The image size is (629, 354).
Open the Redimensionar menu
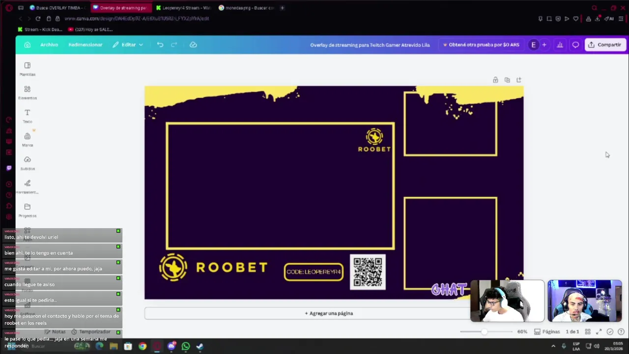click(x=86, y=45)
